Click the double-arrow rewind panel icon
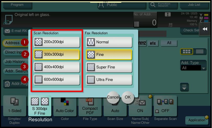The image size is (212, 128). [205, 29]
